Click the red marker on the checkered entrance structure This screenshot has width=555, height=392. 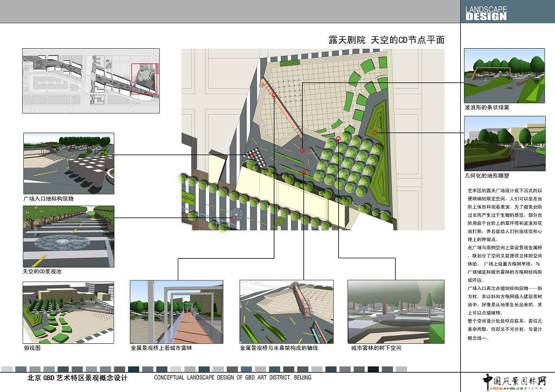(253, 155)
